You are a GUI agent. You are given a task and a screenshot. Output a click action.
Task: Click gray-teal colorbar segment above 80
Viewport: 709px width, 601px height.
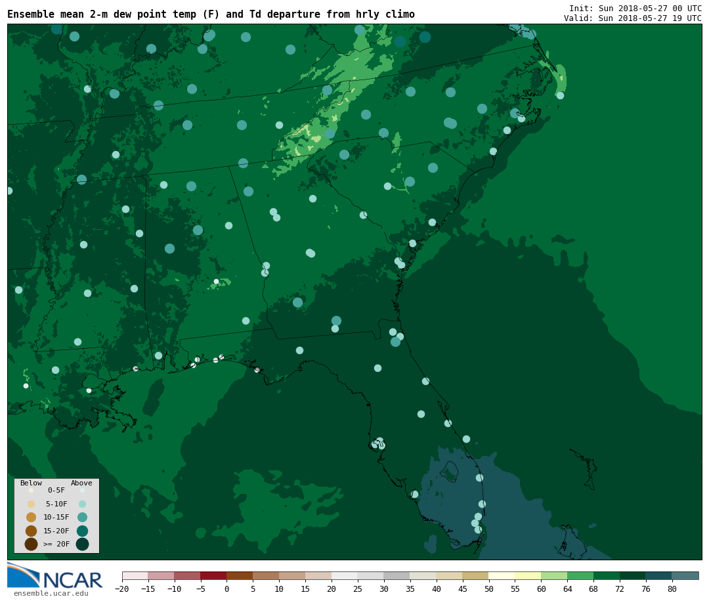[685, 575]
